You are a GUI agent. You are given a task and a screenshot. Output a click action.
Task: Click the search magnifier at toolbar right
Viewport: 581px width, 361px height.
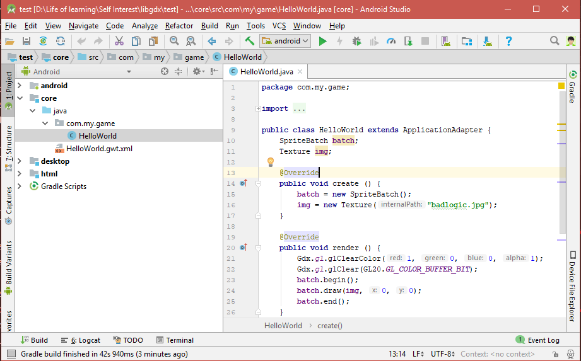click(x=555, y=41)
